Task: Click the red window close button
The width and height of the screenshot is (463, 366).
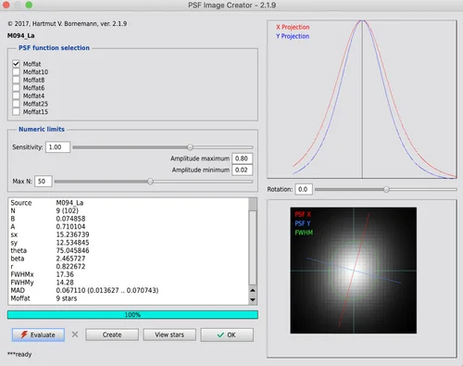Action: click(6, 5)
